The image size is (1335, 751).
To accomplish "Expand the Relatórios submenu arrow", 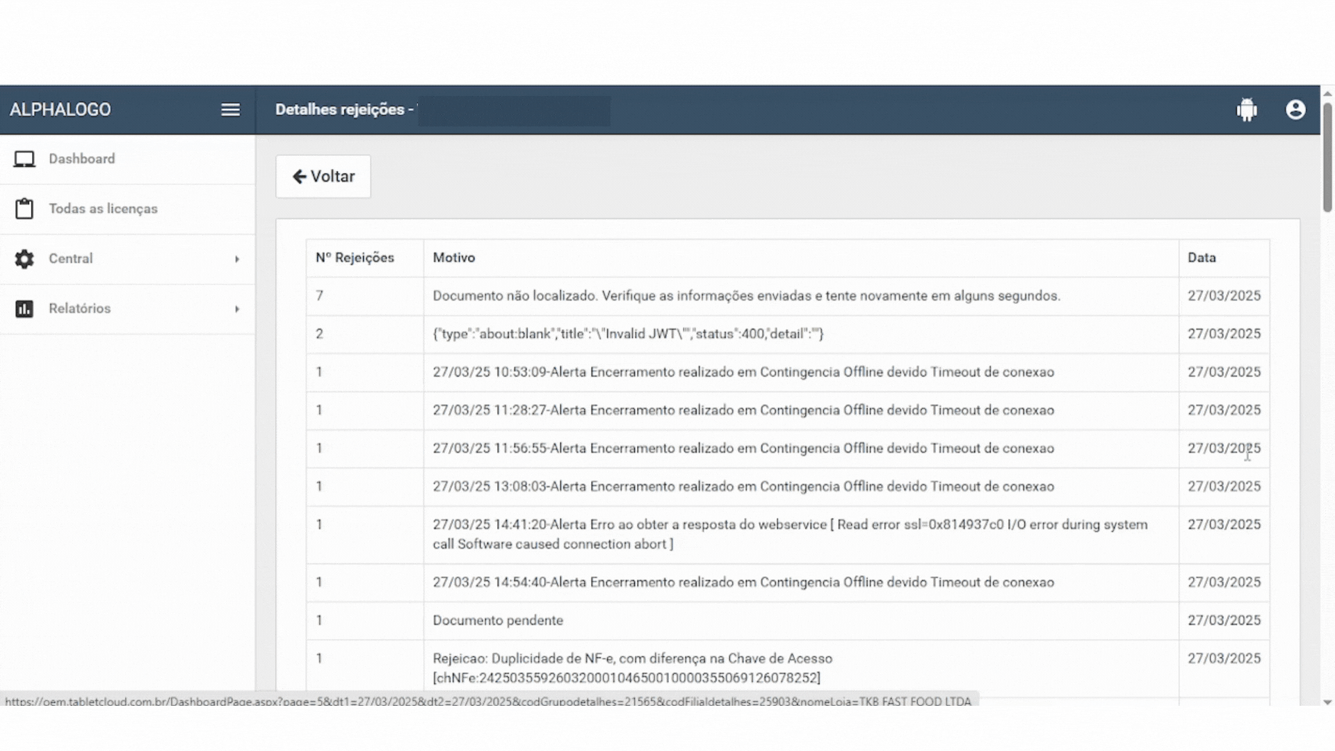I will click(x=237, y=309).
